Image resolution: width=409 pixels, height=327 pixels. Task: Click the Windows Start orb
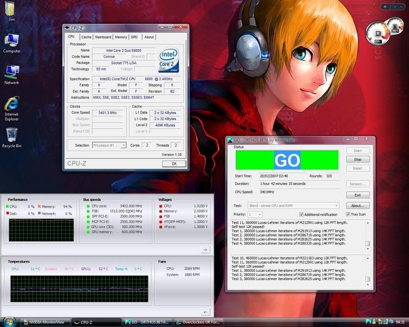pyautogui.click(x=9, y=322)
